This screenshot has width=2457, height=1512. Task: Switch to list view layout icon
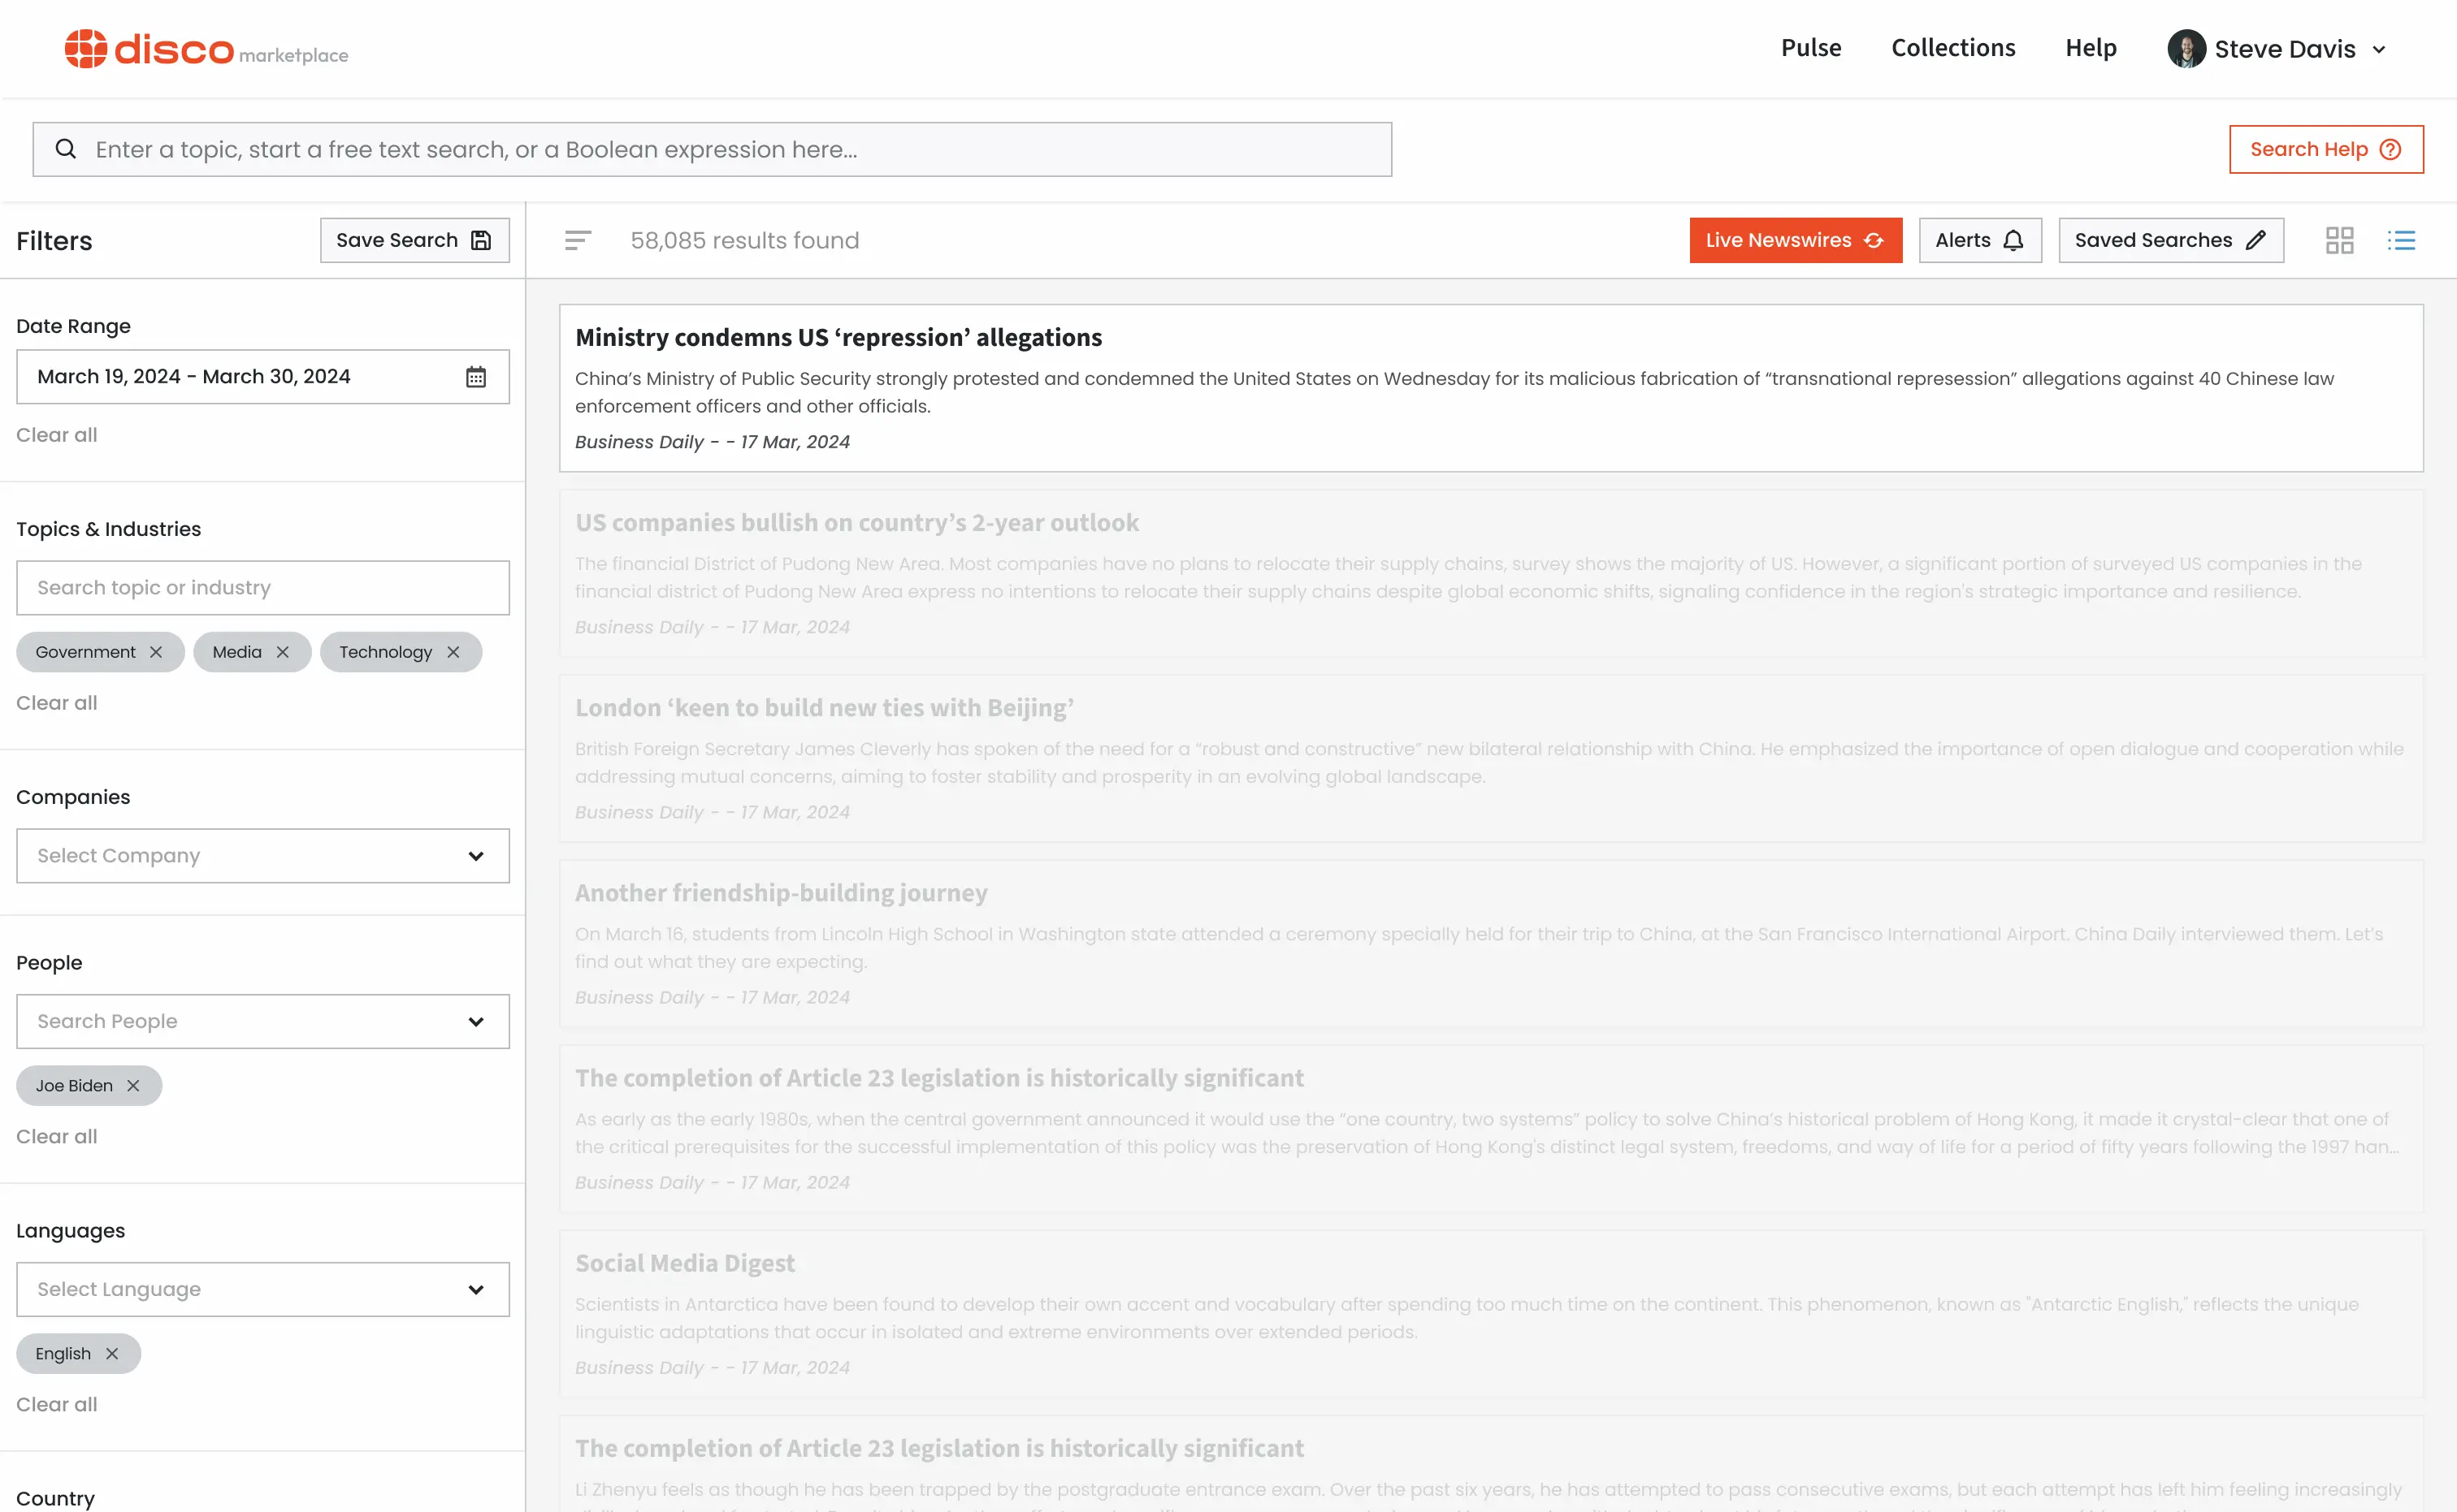coord(2401,240)
